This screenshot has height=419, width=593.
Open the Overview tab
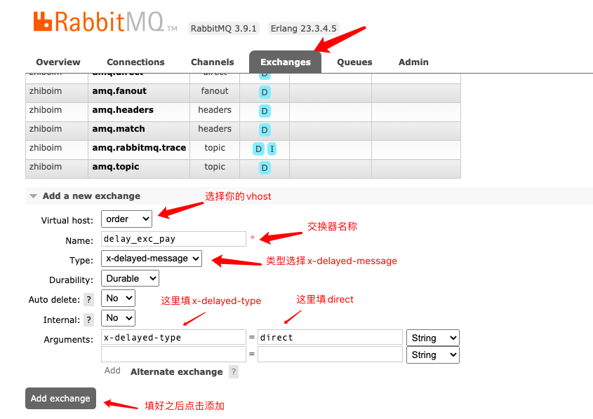(x=58, y=62)
